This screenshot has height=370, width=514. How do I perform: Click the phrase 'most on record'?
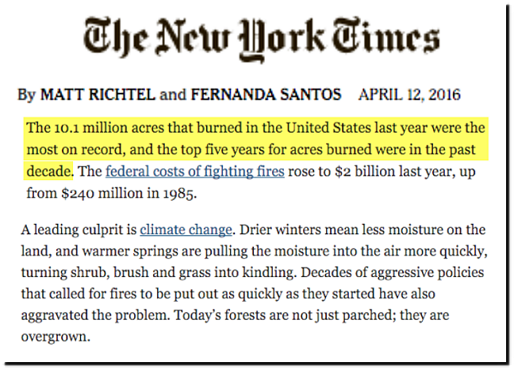(75, 150)
